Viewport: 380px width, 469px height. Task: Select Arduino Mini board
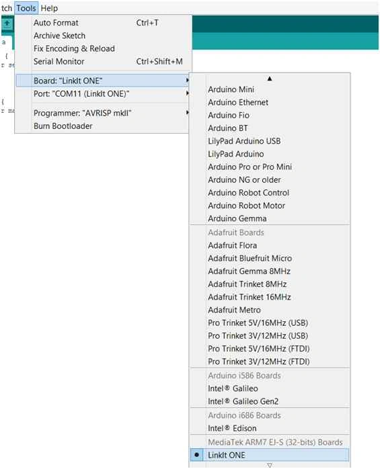270,89
